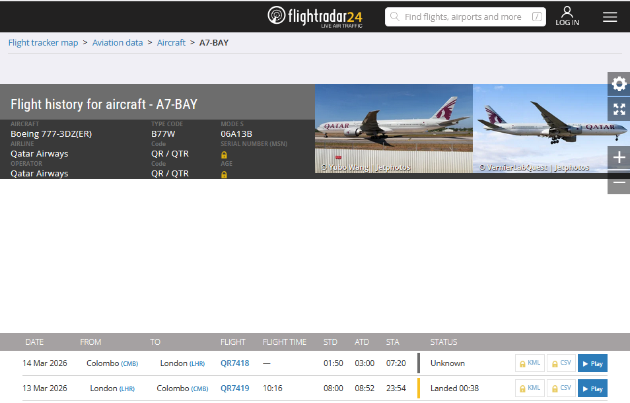Download locked KML for flight QR7418
Viewport: 630px width, 403px height.
(x=530, y=363)
